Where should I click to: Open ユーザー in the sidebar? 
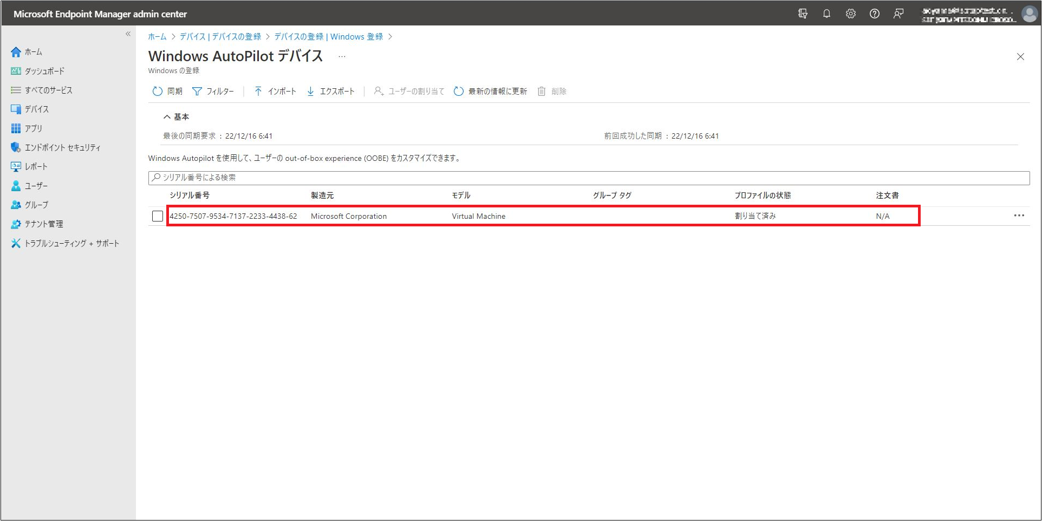pyautogui.click(x=29, y=186)
